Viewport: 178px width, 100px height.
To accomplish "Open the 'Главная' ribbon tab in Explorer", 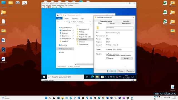I will (x=66, y=18).
